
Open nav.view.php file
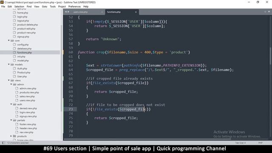[26, 132]
